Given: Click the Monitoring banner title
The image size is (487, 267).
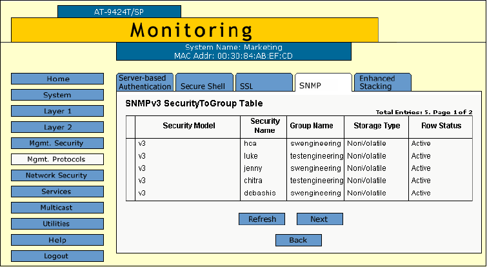Looking at the screenshot, I should (192, 30).
